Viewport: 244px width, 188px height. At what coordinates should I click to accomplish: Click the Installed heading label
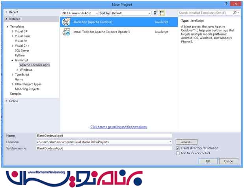click(15, 19)
